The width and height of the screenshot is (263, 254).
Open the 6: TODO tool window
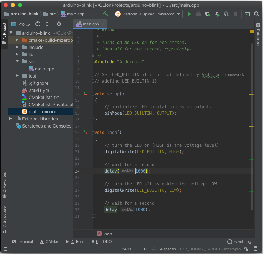[101, 241]
